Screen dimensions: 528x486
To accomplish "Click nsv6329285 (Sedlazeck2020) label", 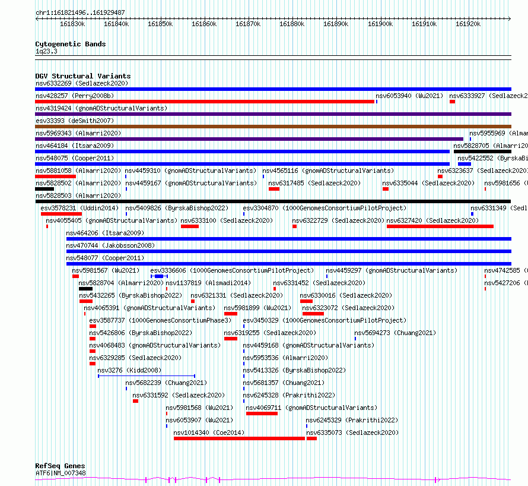I will pyautogui.click(x=135, y=358).
